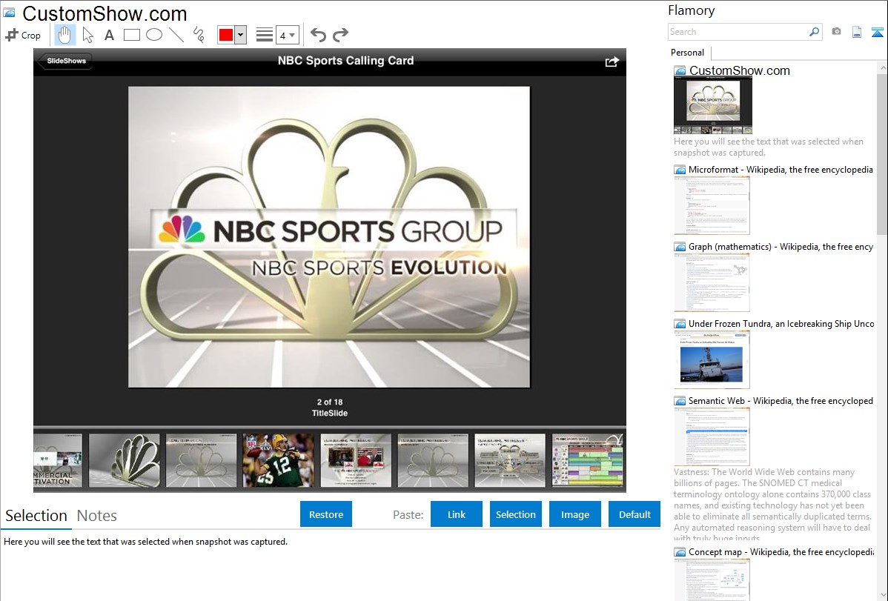Select the Crop tool
The height and width of the screenshot is (601, 888).
pos(23,35)
